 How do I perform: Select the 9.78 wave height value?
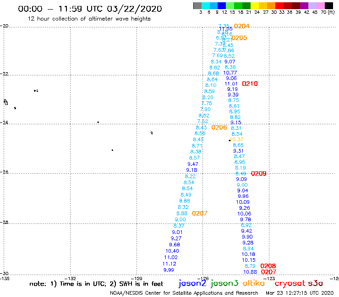click(x=246, y=219)
